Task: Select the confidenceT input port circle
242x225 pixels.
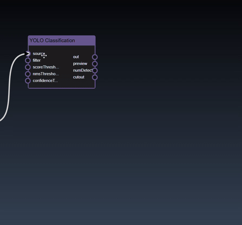Action: 28,81
